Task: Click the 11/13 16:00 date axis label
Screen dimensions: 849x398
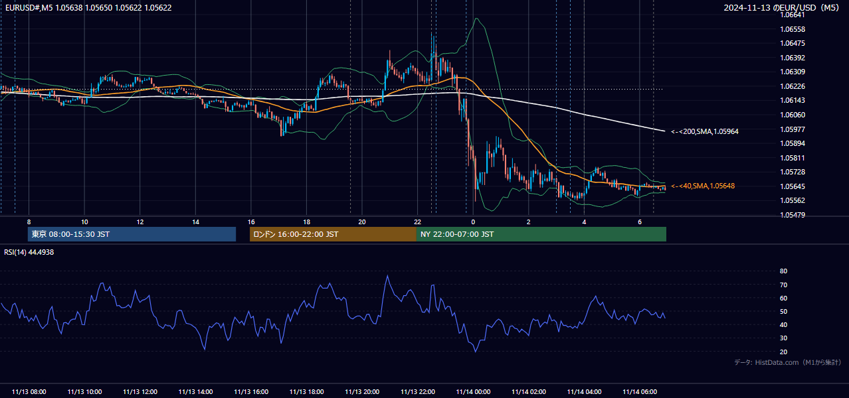Action: (251, 392)
